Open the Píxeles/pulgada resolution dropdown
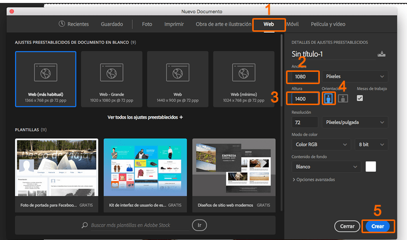Image resolution: width=407 pixels, height=240 pixels. 355,122
